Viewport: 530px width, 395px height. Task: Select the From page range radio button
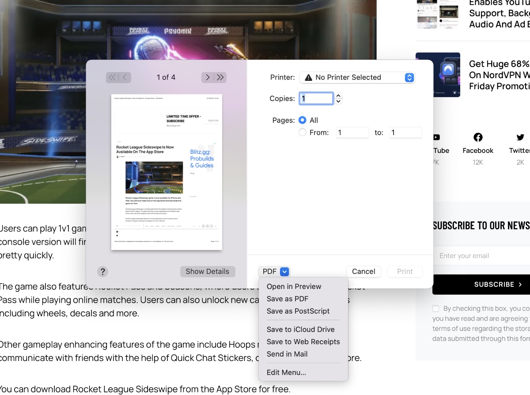(303, 132)
